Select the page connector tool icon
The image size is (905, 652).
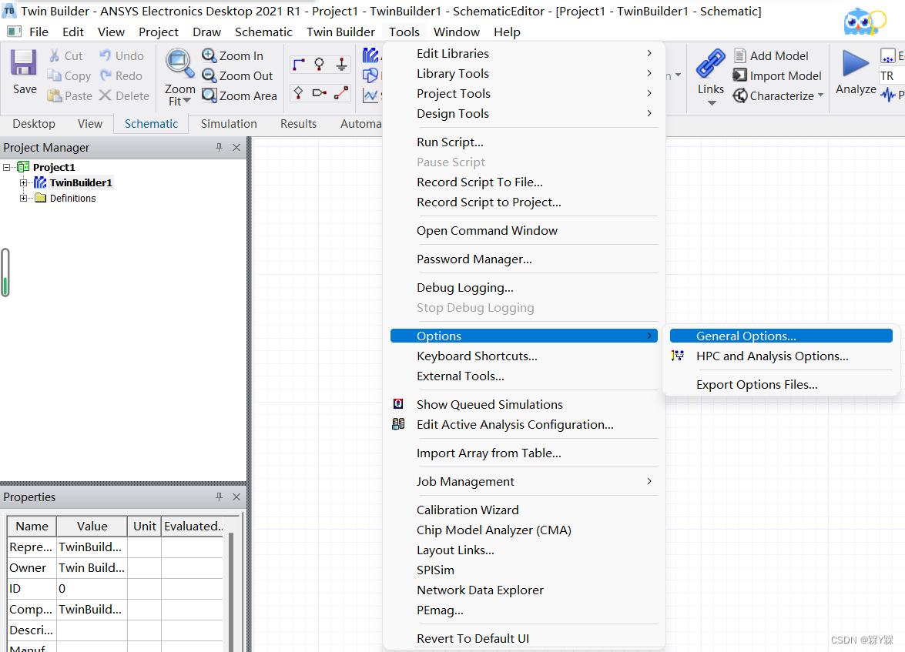coord(319,92)
